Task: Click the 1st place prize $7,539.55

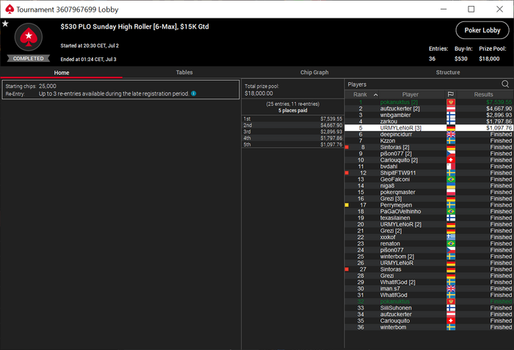Action: 331,119
